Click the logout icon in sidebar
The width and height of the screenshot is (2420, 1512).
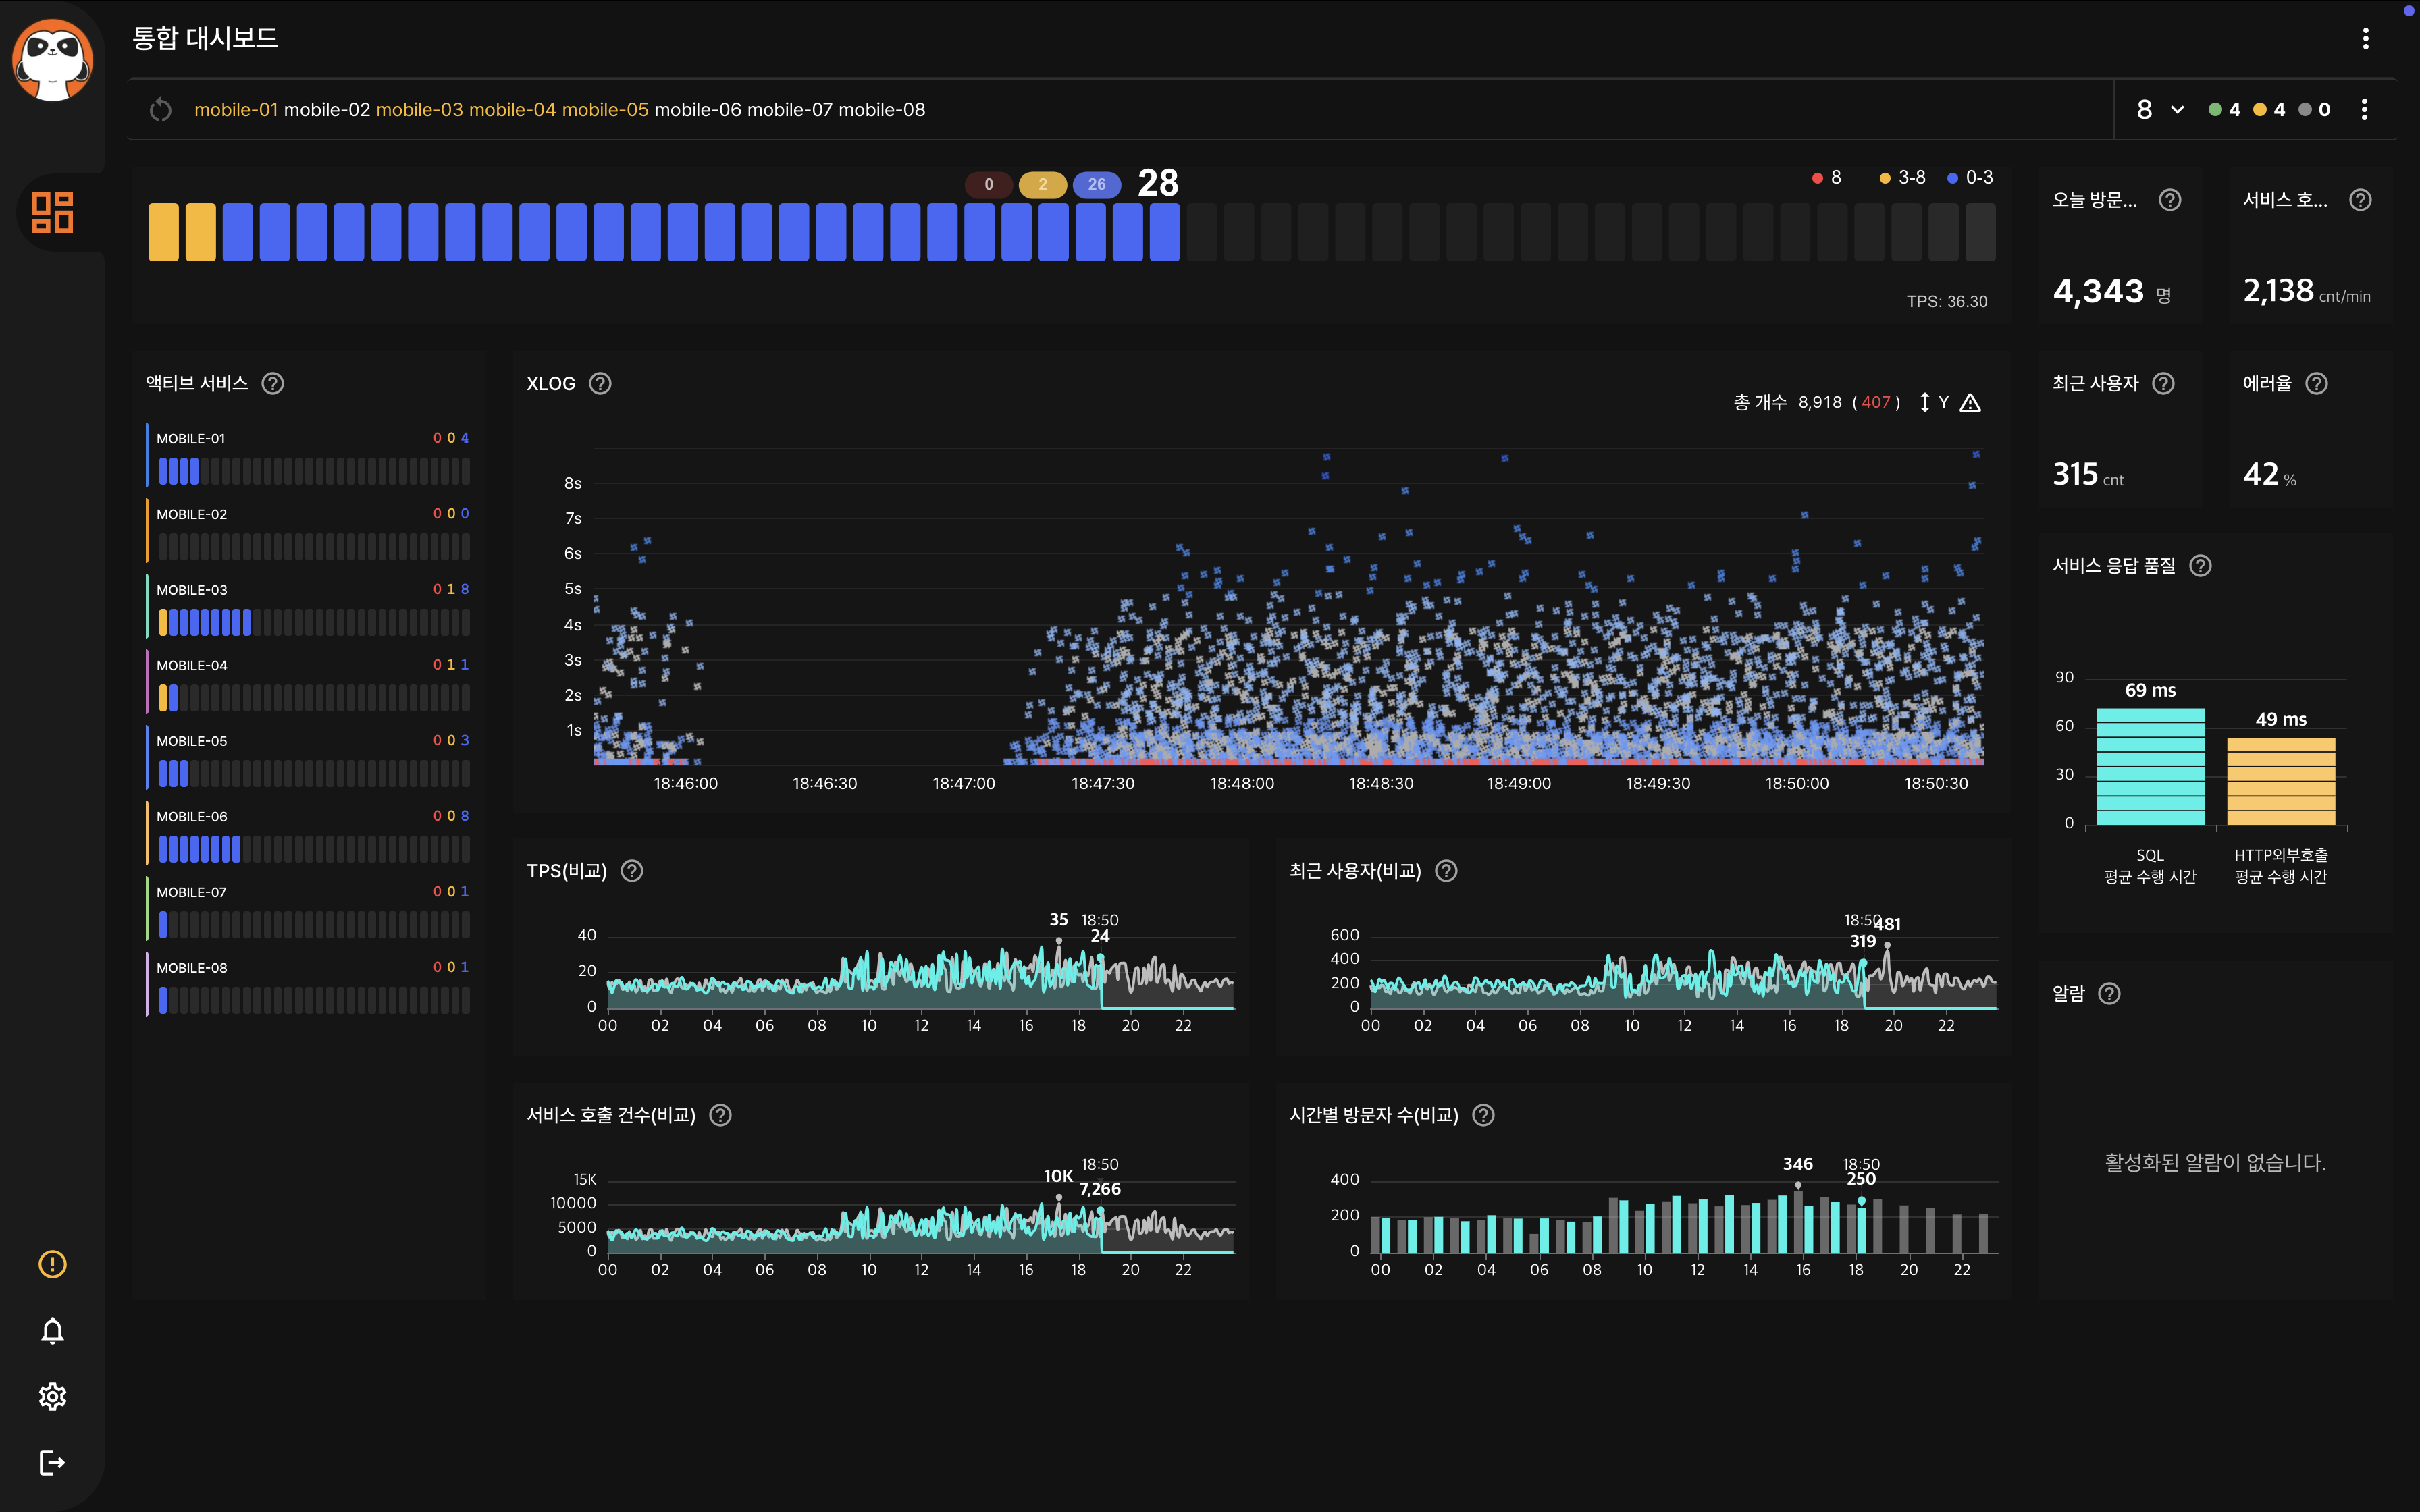point(53,1462)
